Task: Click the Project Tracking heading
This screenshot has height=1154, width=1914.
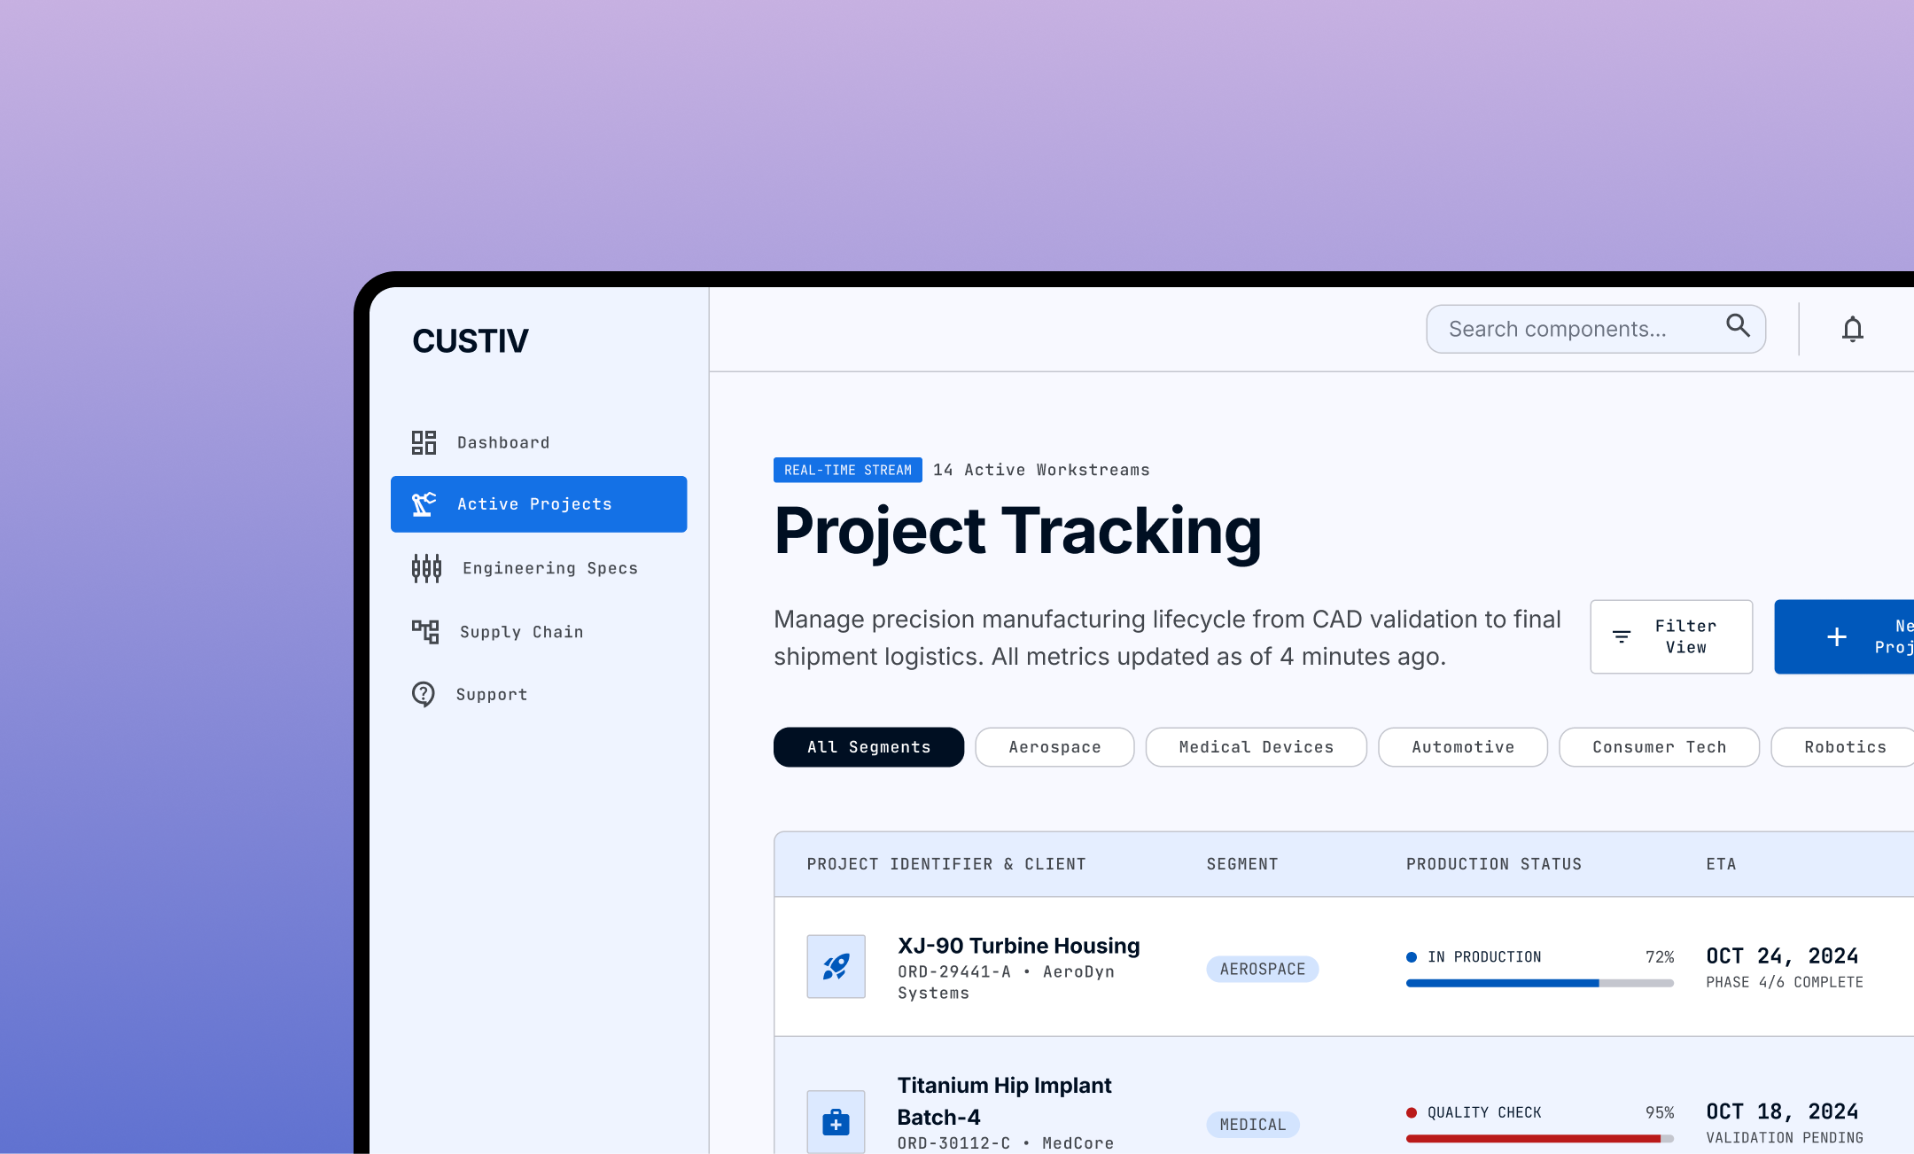Action: click(x=1018, y=531)
